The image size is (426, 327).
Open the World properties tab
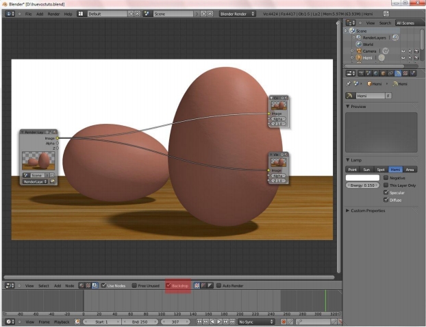point(376,73)
